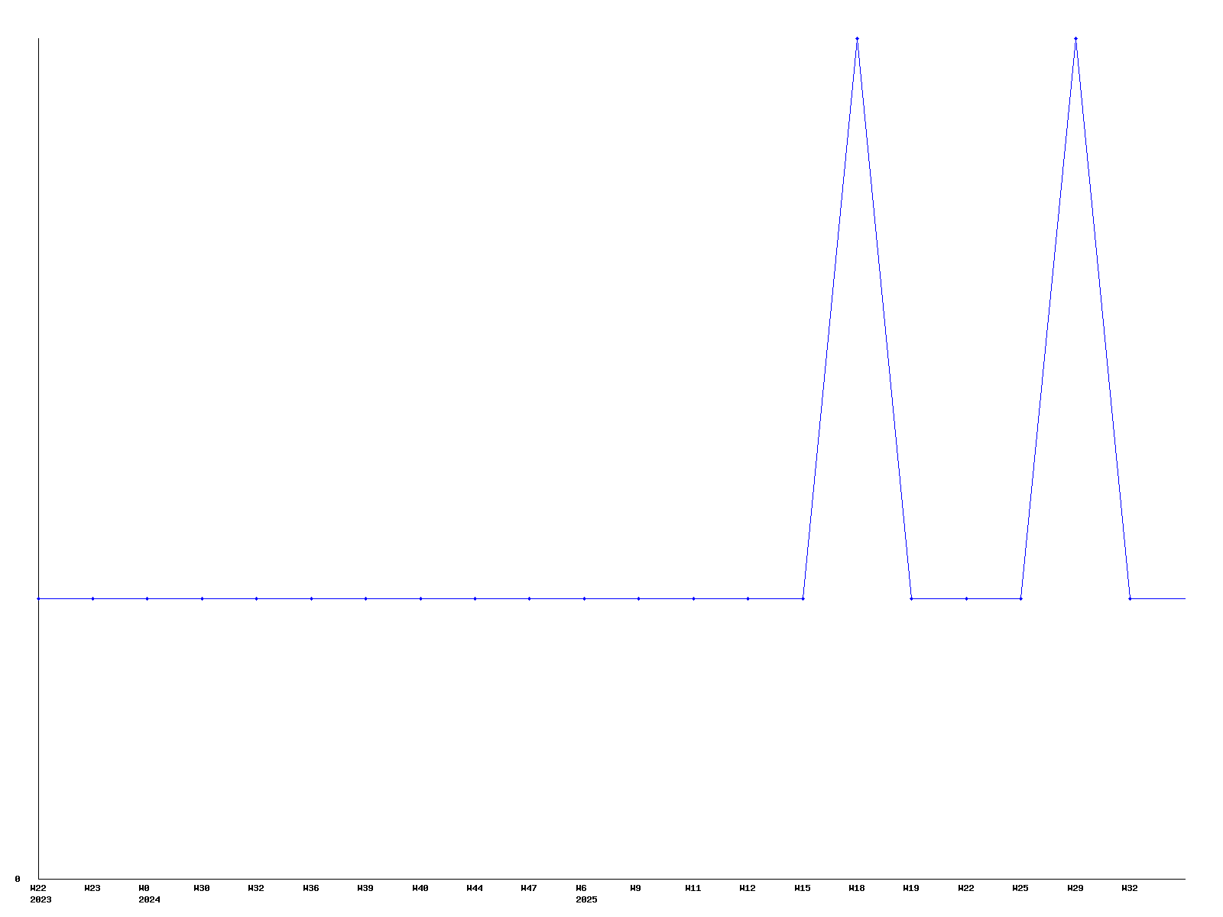Click the W18 x-axis label

click(857, 888)
